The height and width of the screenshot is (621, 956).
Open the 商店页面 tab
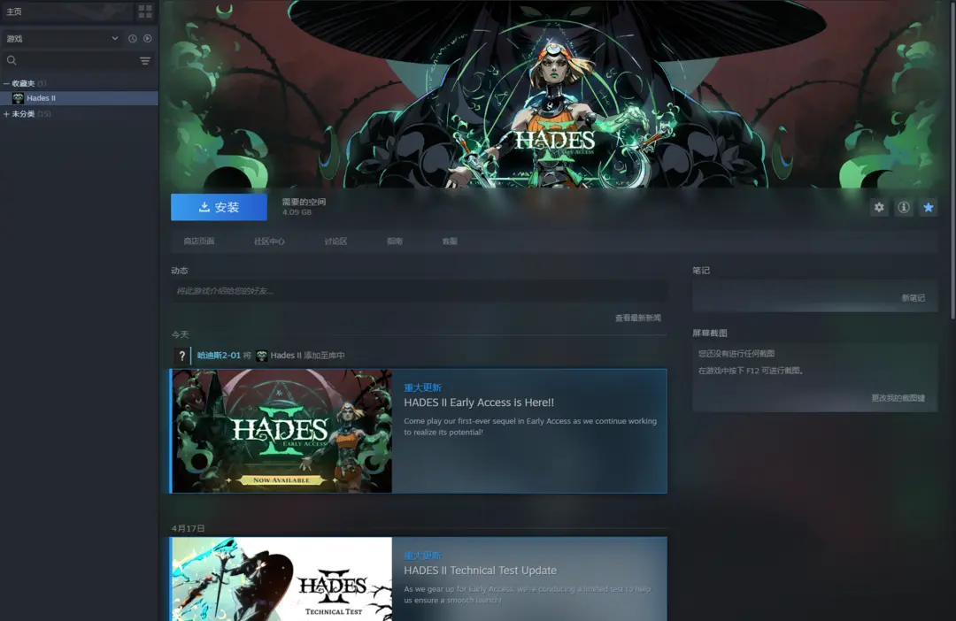click(x=199, y=241)
